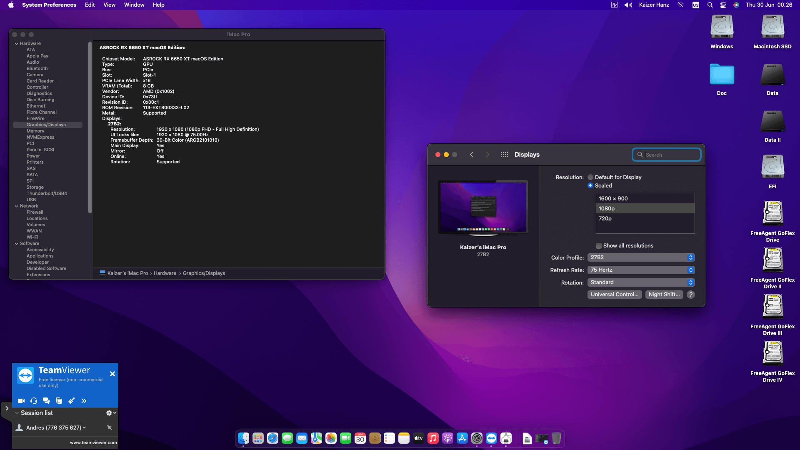Open Spotlight search in menu bar
This screenshot has height=450, width=800.
pyautogui.click(x=710, y=5)
